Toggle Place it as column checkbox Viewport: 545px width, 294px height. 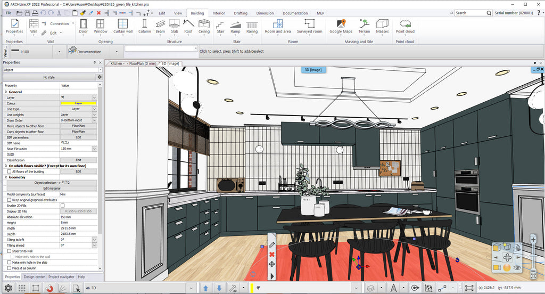pyautogui.click(x=10, y=268)
